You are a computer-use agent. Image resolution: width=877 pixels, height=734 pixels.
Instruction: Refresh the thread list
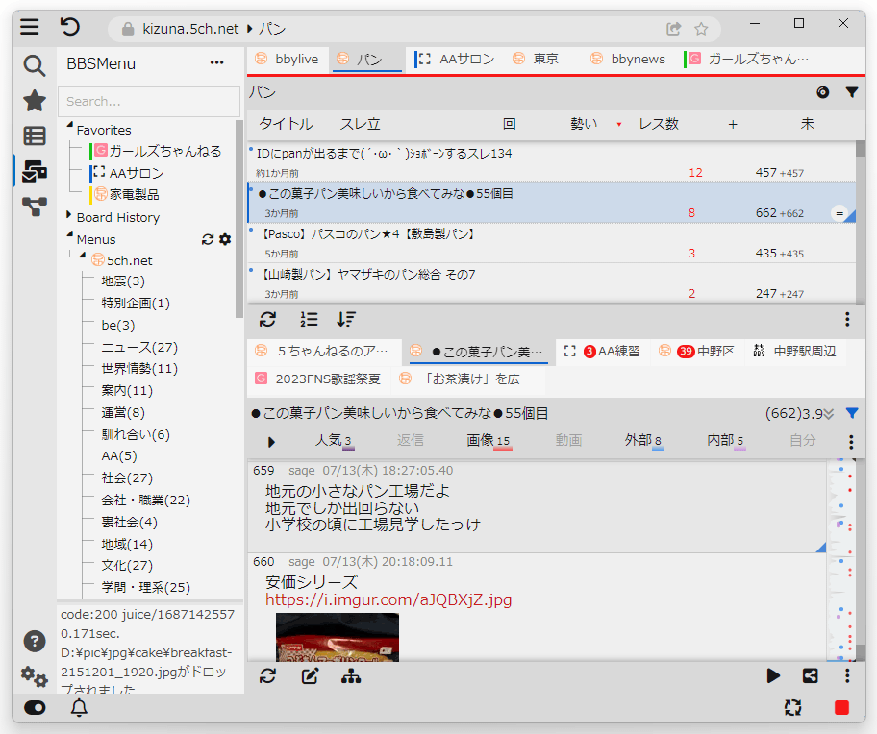[268, 320]
